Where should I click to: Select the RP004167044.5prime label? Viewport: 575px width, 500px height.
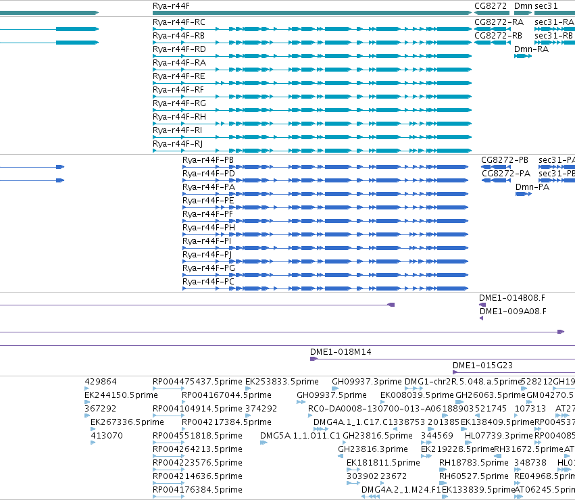pyautogui.click(x=226, y=395)
